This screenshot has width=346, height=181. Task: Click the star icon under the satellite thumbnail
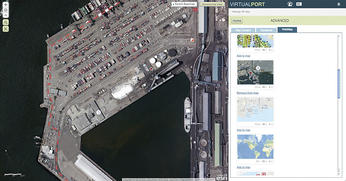point(269,87)
